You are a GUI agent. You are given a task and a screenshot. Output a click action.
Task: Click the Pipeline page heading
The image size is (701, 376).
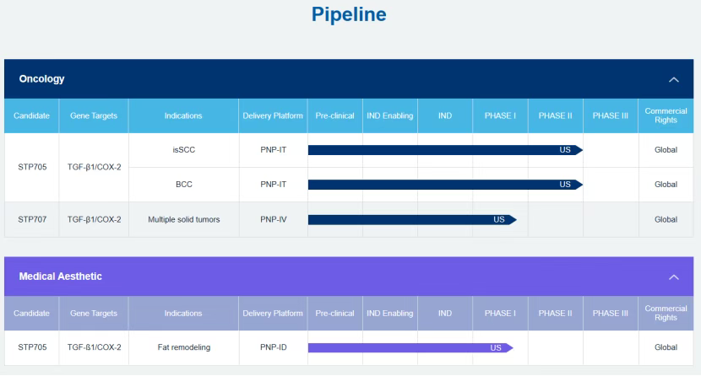click(349, 15)
